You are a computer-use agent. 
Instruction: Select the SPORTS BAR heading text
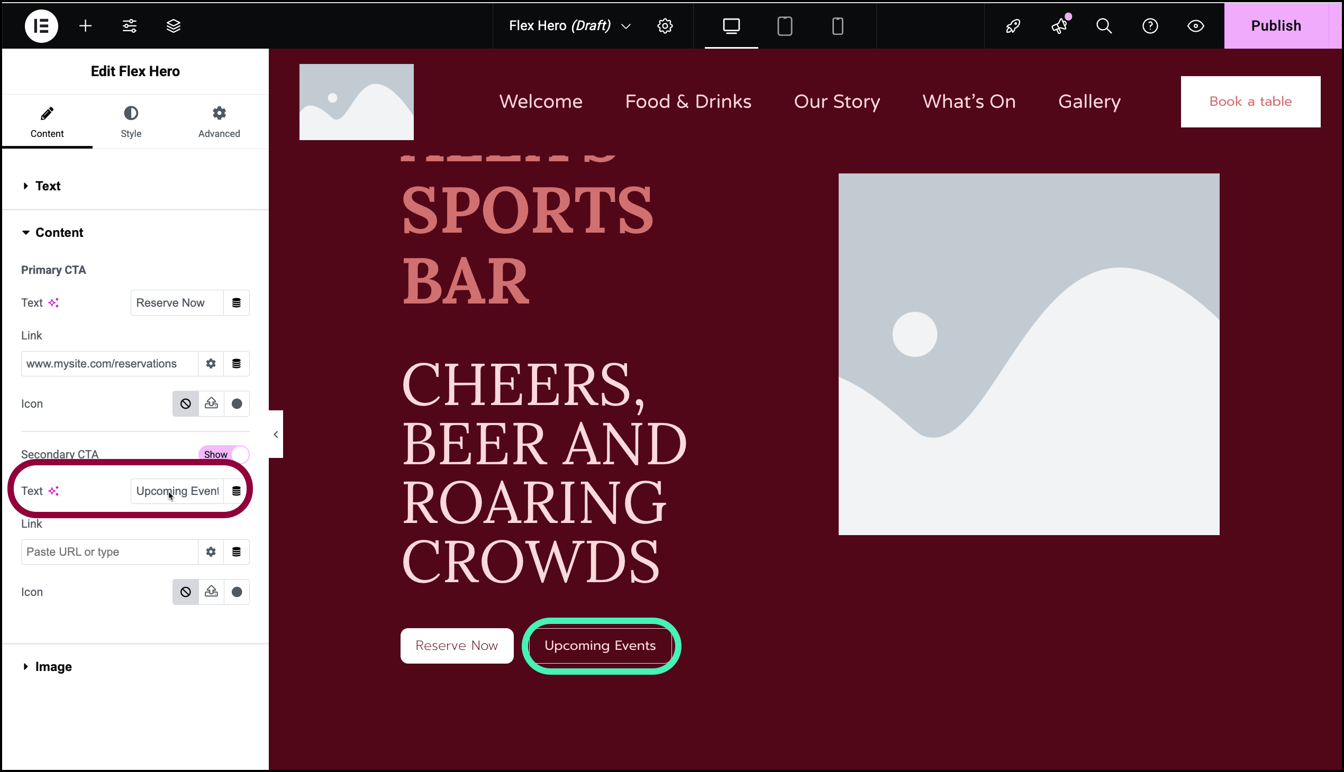pyautogui.click(x=528, y=245)
